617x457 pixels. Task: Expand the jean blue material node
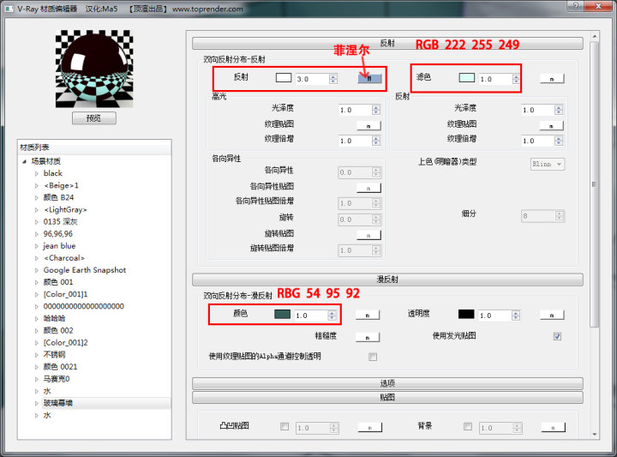pos(37,246)
